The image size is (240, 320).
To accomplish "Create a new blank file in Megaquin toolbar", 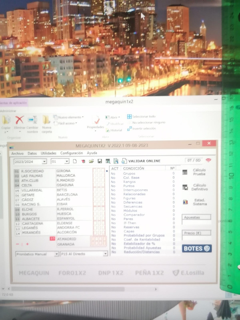I will [75, 161].
